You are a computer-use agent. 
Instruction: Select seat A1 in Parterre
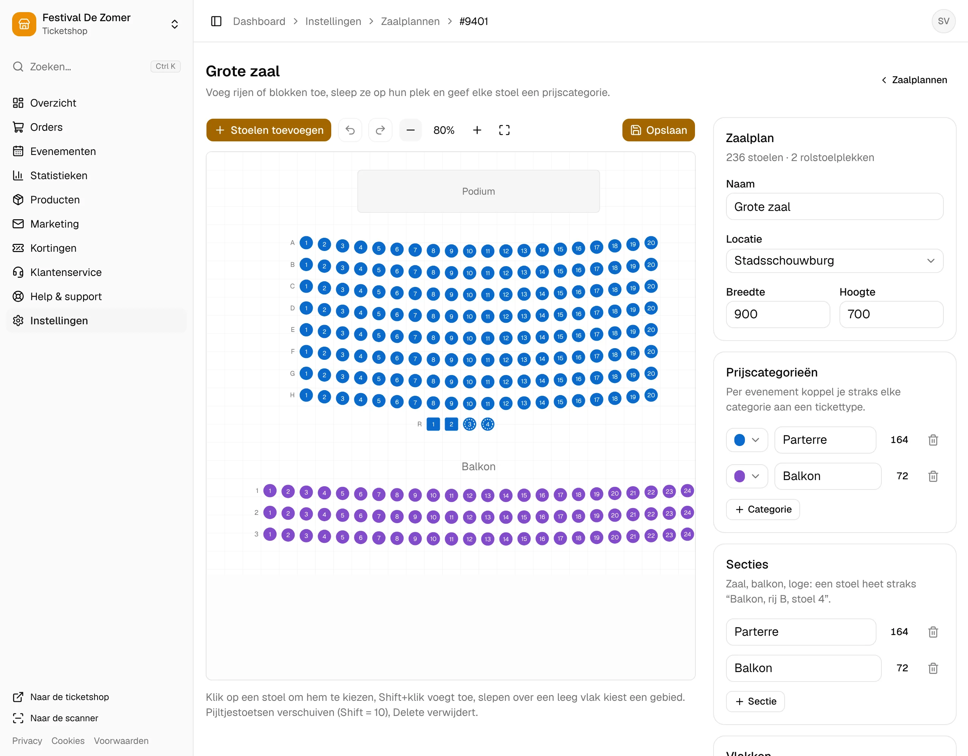[x=306, y=243]
